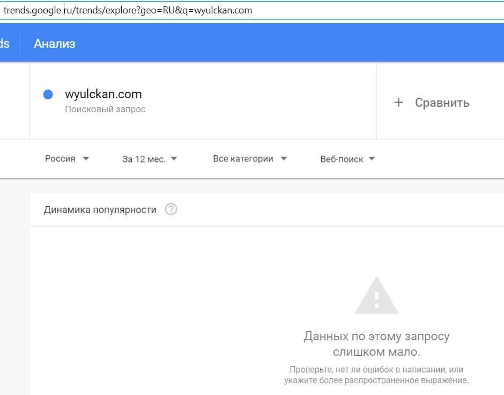The height and width of the screenshot is (395, 504).
Task: Click the help question mark icon
Action: (x=171, y=209)
